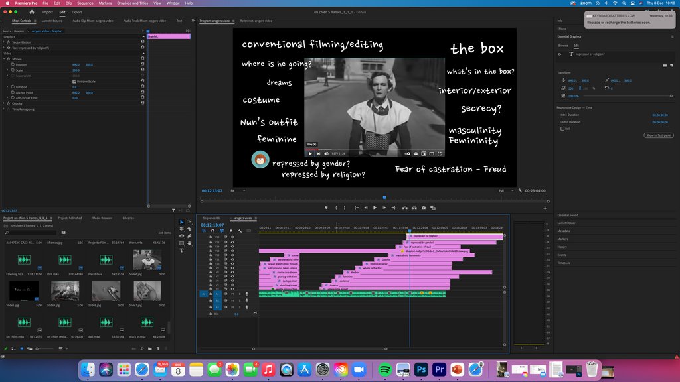Switch to Sequence 06 timeline tab
680x382 pixels.
pos(211,218)
